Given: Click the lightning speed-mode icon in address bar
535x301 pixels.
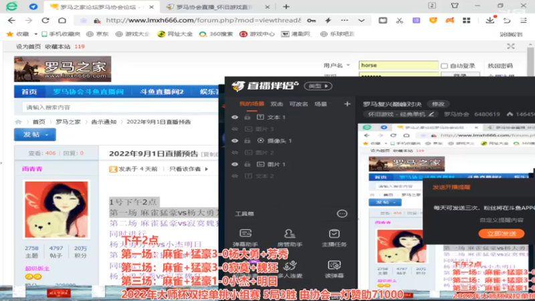Looking at the screenshot, I should 328,21.
